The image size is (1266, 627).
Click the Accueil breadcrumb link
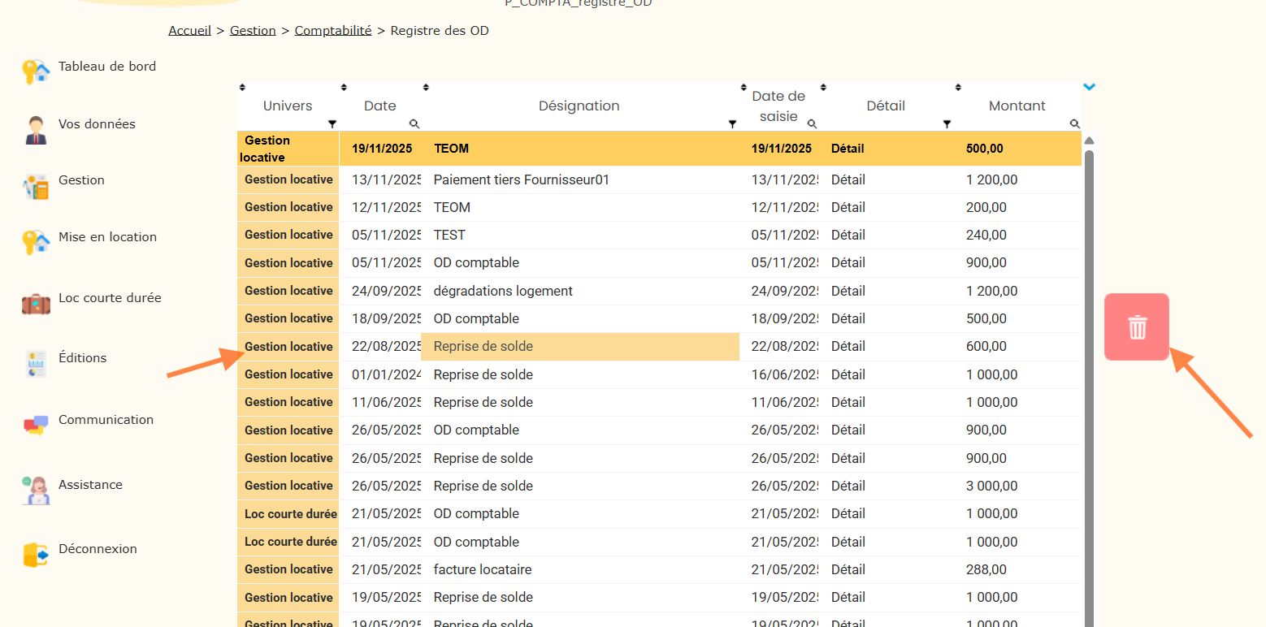pos(189,31)
